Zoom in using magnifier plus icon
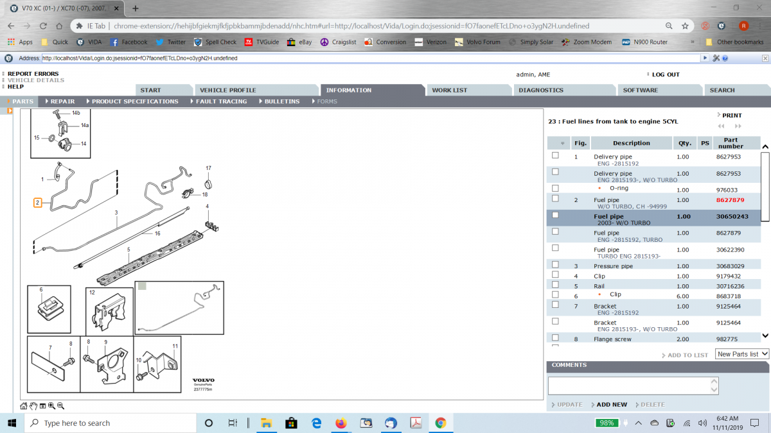Image resolution: width=771 pixels, height=433 pixels. (x=51, y=406)
